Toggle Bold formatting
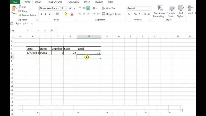 (x=41, y=14)
